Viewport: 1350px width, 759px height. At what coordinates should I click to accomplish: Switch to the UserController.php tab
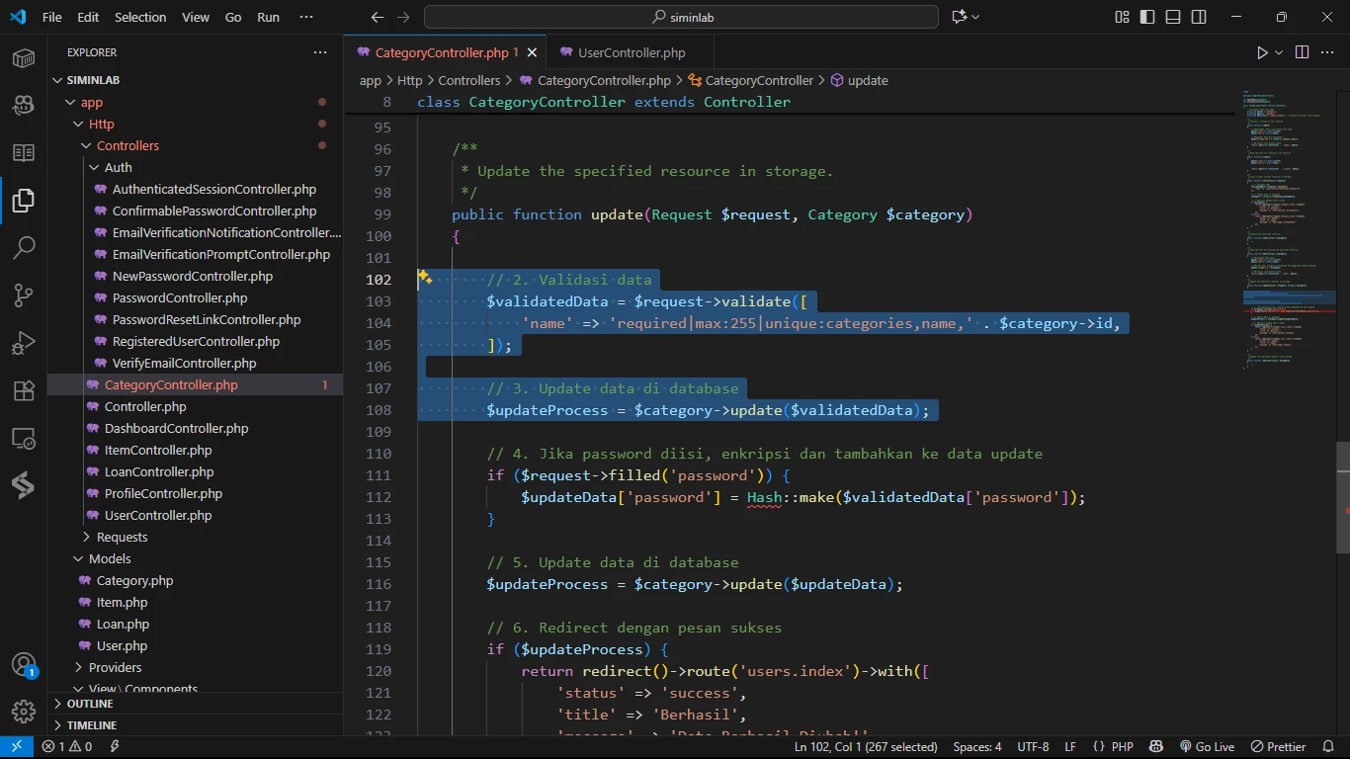[632, 52]
